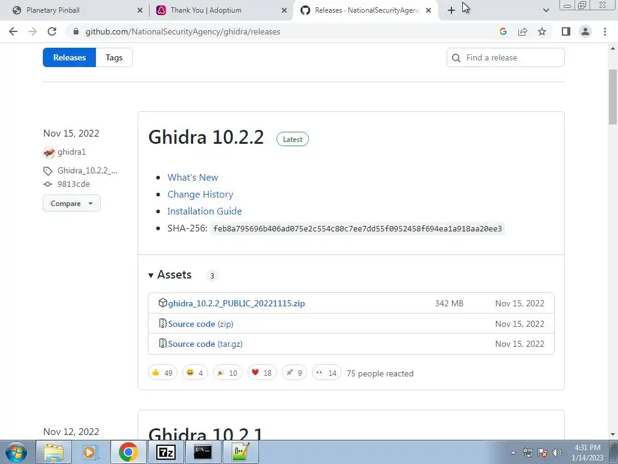Open 7-Zip from the taskbar
The width and height of the screenshot is (618, 464).
(x=165, y=452)
